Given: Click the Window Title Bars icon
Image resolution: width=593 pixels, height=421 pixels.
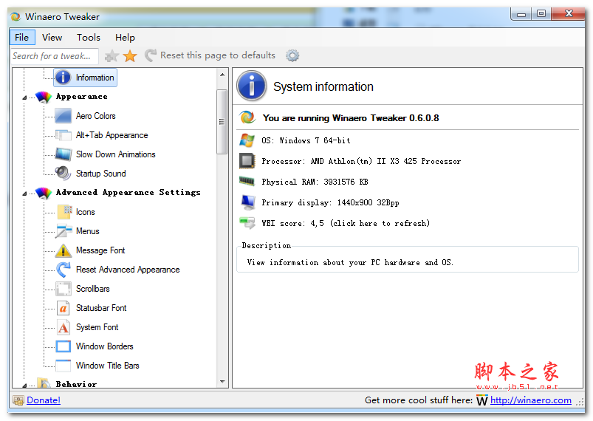Looking at the screenshot, I should click(x=64, y=366).
